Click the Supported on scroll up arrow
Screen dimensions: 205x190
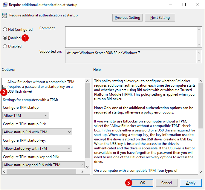pos(199,53)
